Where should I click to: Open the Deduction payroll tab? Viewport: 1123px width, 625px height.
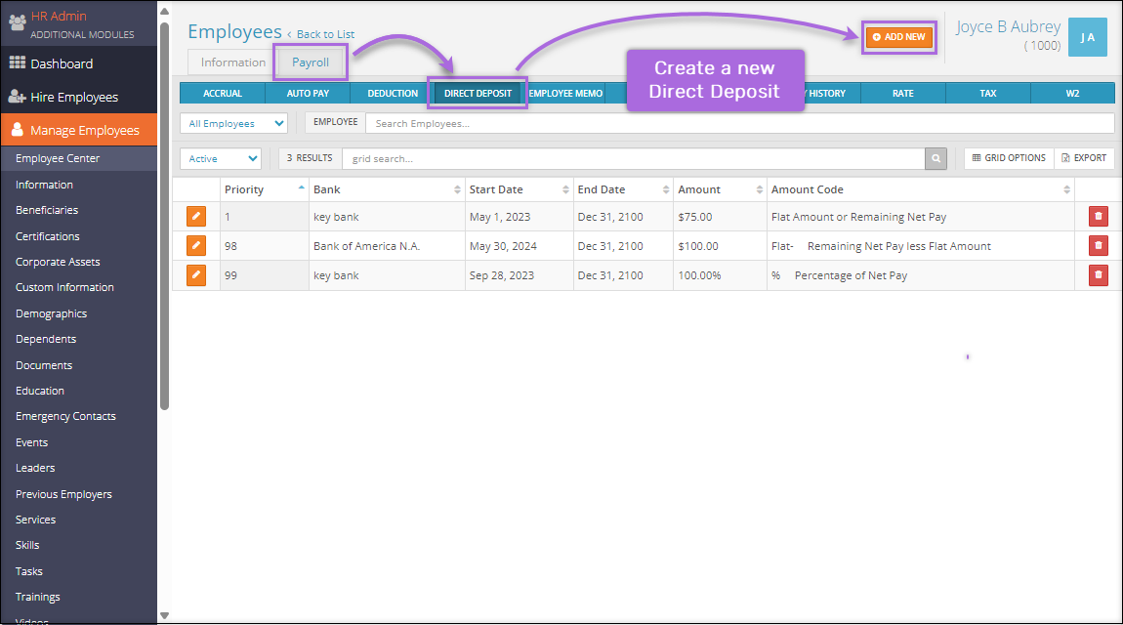(x=393, y=94)
